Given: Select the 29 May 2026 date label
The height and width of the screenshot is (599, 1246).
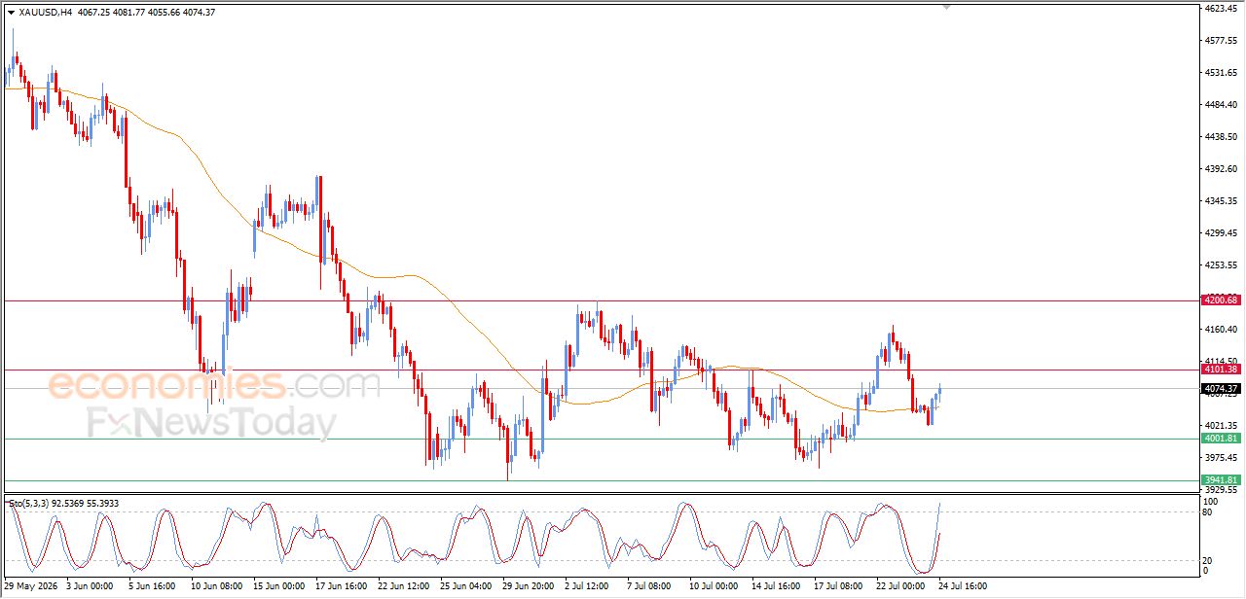Looking at the screenshot, I should (30, 586).
